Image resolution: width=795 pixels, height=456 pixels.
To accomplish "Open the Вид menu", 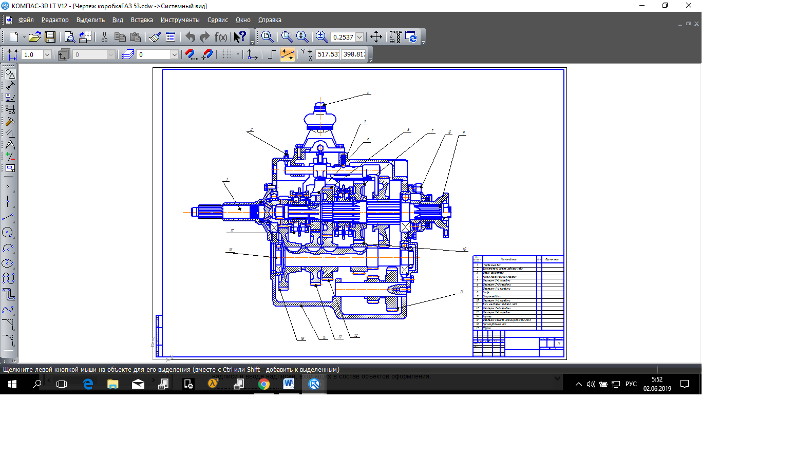I will click(118, 20).
